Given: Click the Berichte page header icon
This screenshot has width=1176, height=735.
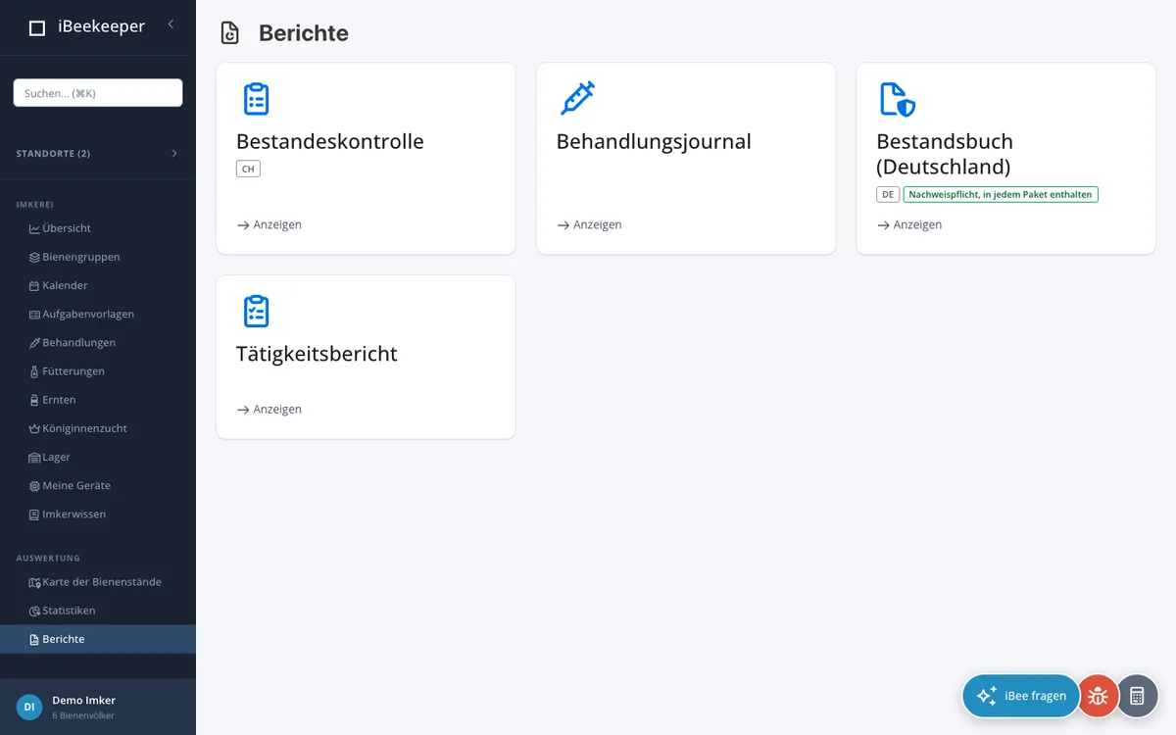Looking at the screenshot, I should pyautogui.click(x=229, y=33).
